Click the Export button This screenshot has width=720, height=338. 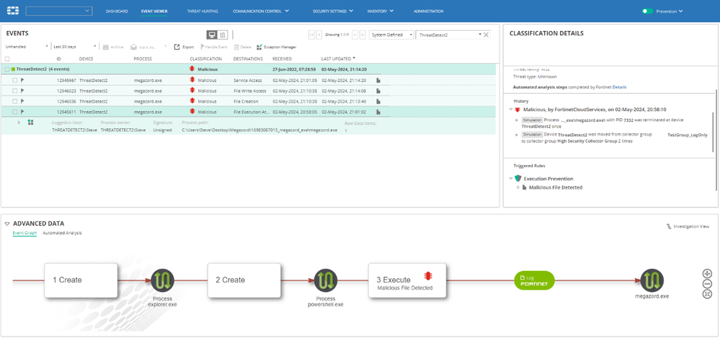tap(184, 47)
